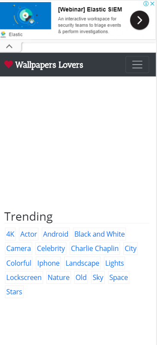Open the Stars tag
The image size is (157, 345).
click(x=14, y=292)
